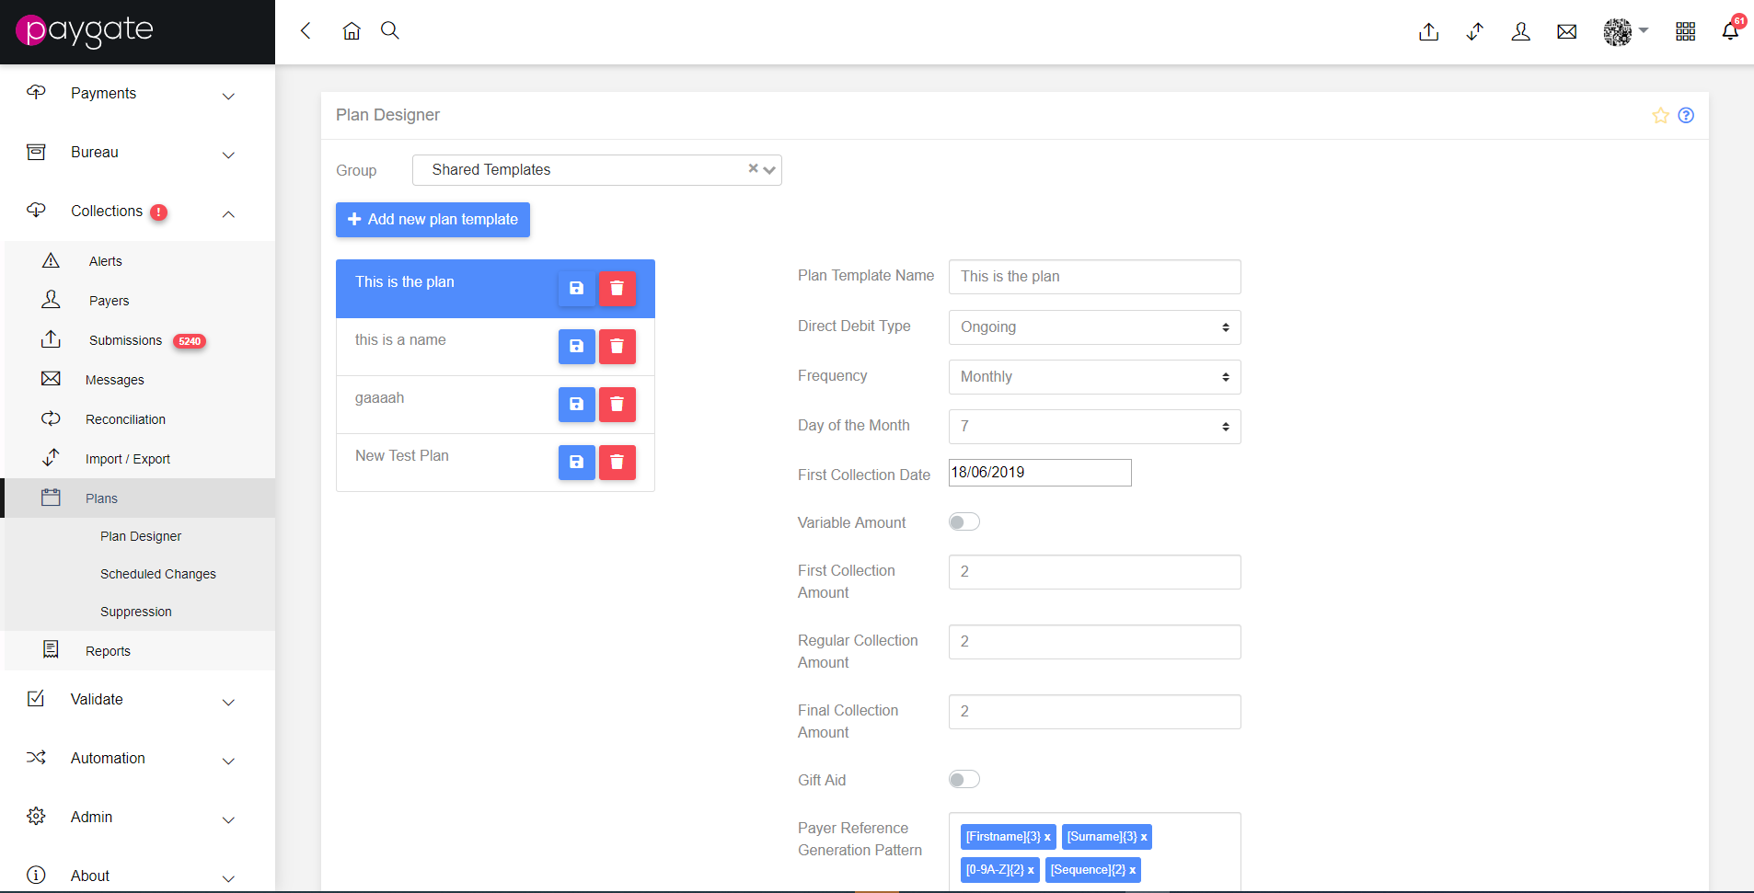
Task: Open the help question mark icon
Action: (1686, 115)
